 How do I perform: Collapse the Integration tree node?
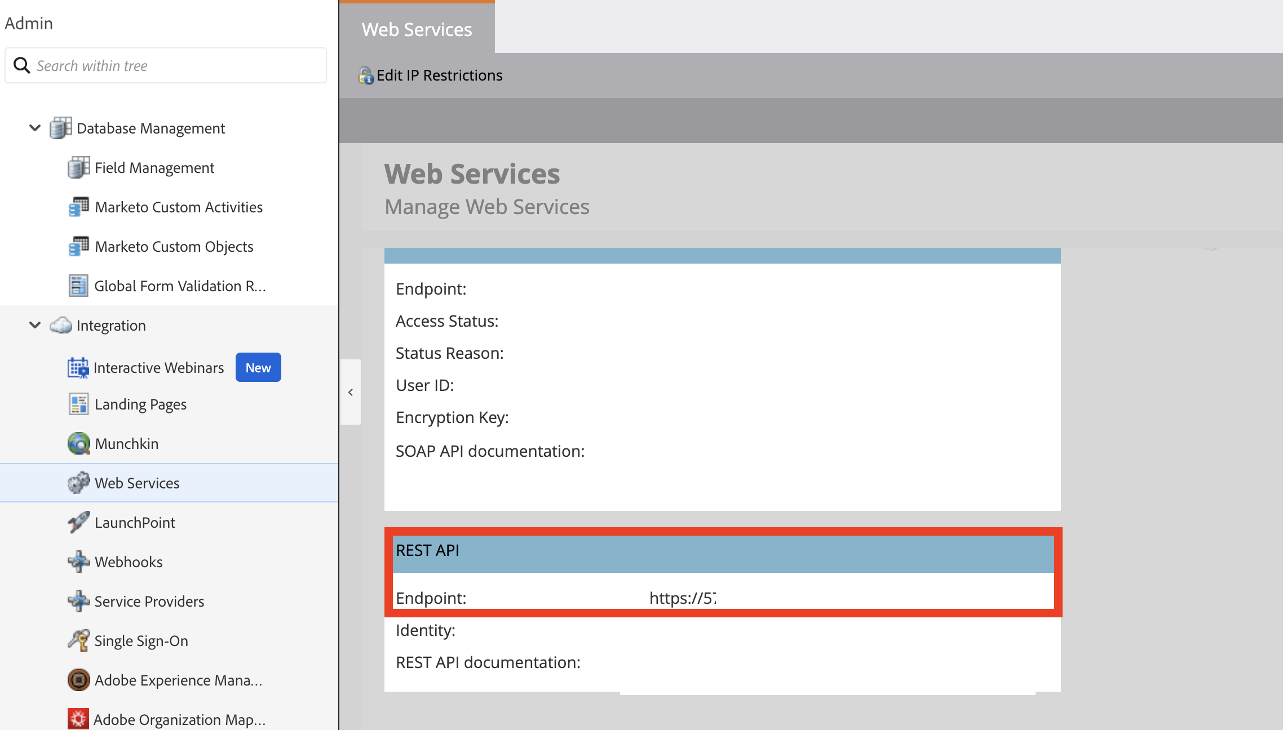pyautogui.click(x=35, y=325)
